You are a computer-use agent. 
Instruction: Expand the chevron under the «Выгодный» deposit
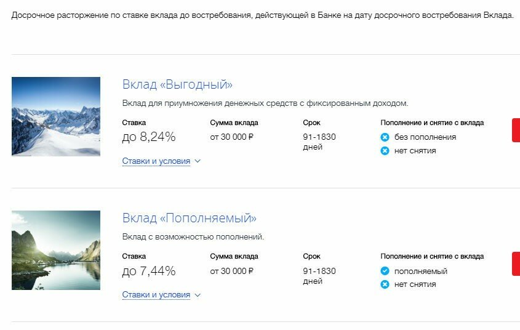tap(198, 161)
